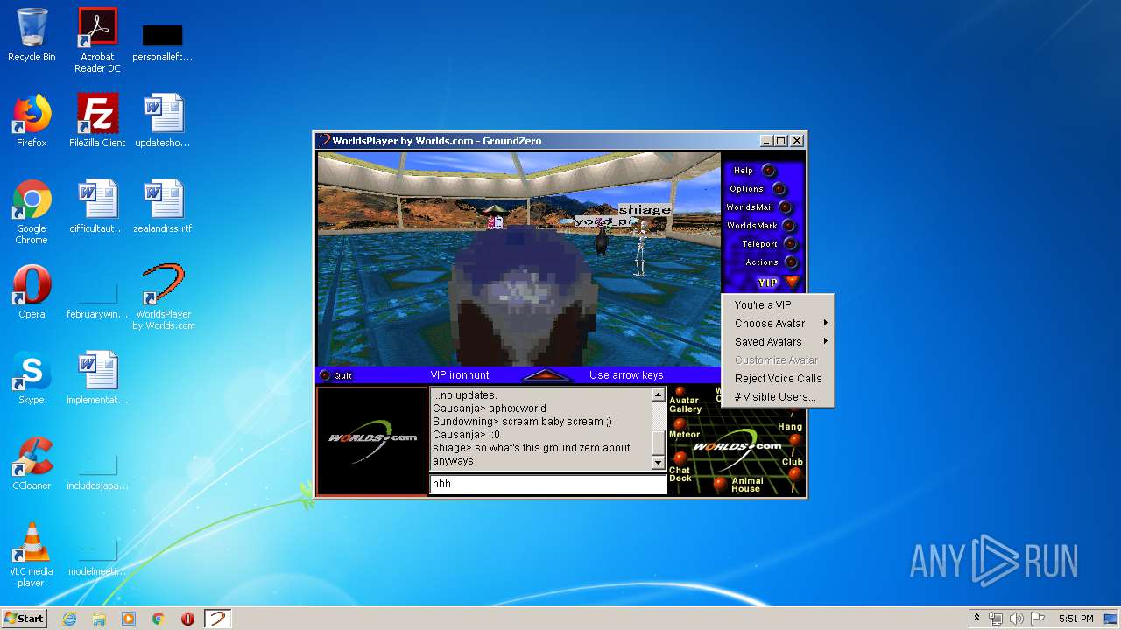Open the Acrobat Reader DC shortcut
This screenshot has width=1121, height=630.
[x=97, y=40]
